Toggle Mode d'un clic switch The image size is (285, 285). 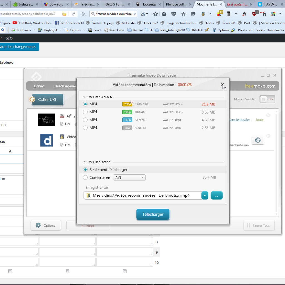(x=267, y=99)
